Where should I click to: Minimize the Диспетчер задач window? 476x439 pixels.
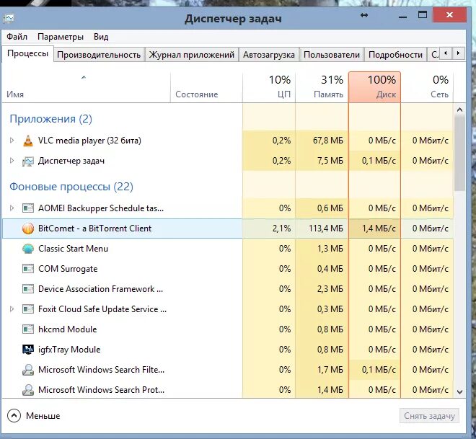[x=403, y=15]
